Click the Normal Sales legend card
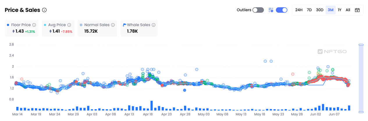The width and height of the screenshot is (368, 121). tap(97, 28)
